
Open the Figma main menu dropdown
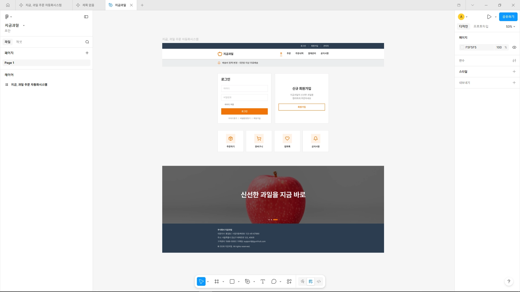[8, 17]
